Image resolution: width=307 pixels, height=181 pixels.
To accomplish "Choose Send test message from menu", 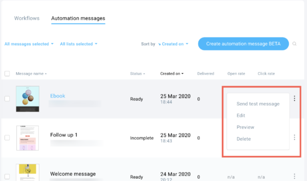I will [258, 104].
